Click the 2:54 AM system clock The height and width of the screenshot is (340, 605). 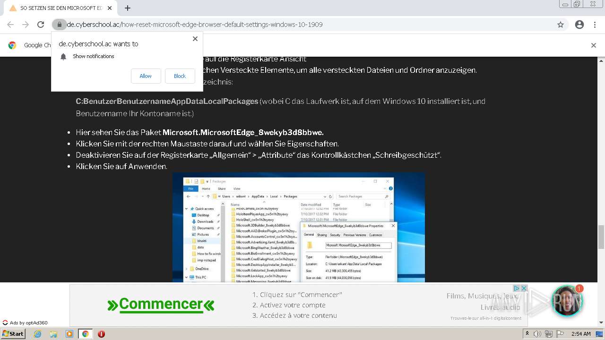click(581, 334)
